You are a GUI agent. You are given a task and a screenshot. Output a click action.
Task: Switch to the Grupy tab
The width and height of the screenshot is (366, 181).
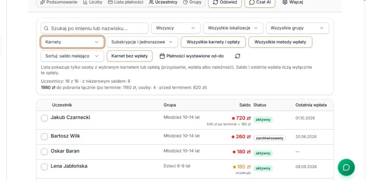192,2
